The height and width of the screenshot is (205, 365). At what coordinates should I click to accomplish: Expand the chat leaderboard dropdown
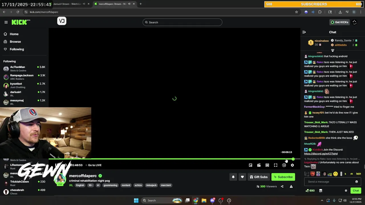pos(332,50)
